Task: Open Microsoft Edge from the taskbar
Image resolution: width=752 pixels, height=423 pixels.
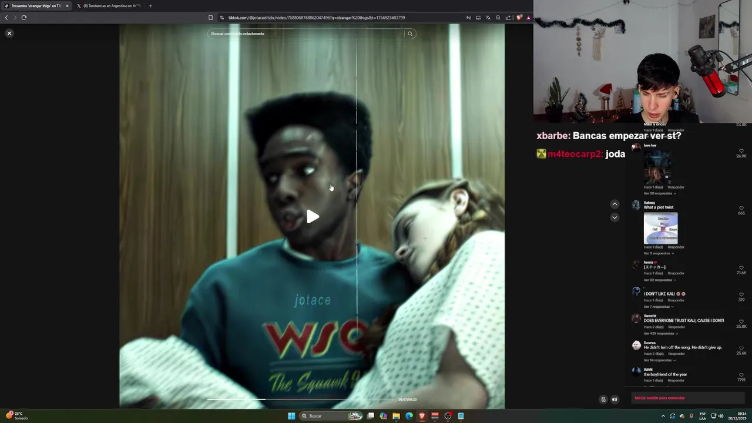Action: point(409,416)
